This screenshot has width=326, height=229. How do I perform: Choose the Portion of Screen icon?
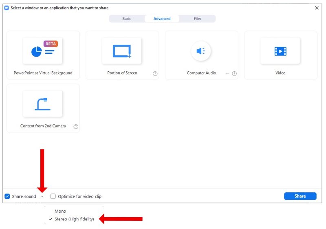click(x=122, y=51)
